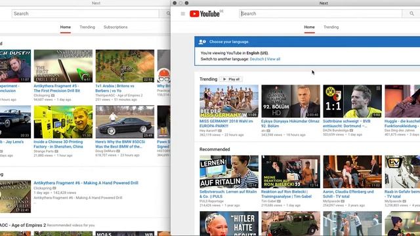Open DAZN Bundesliga channel link
The width and height of the screenshot is (420, 236).
pos(336,130)
